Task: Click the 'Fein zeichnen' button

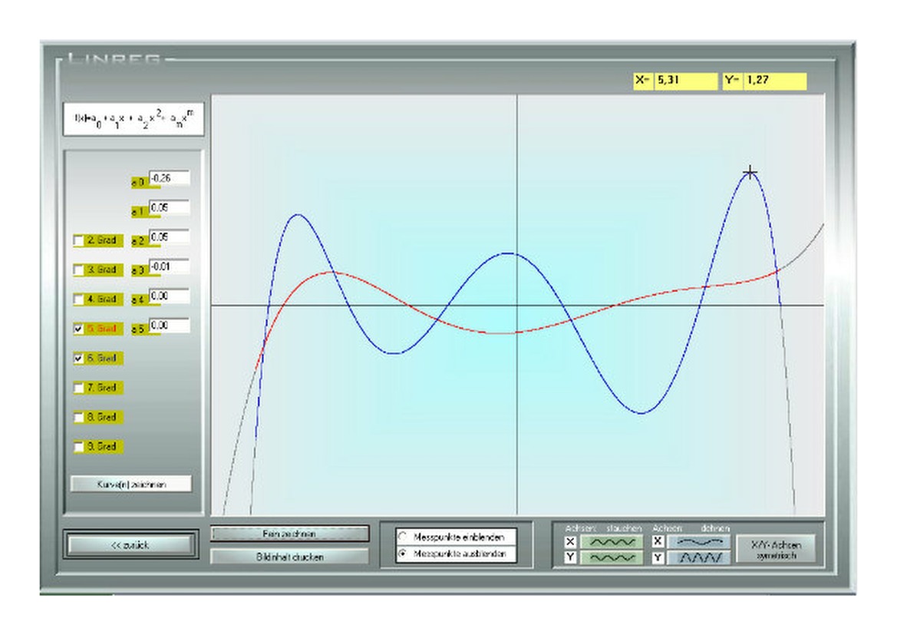Action: pos(289,534)
